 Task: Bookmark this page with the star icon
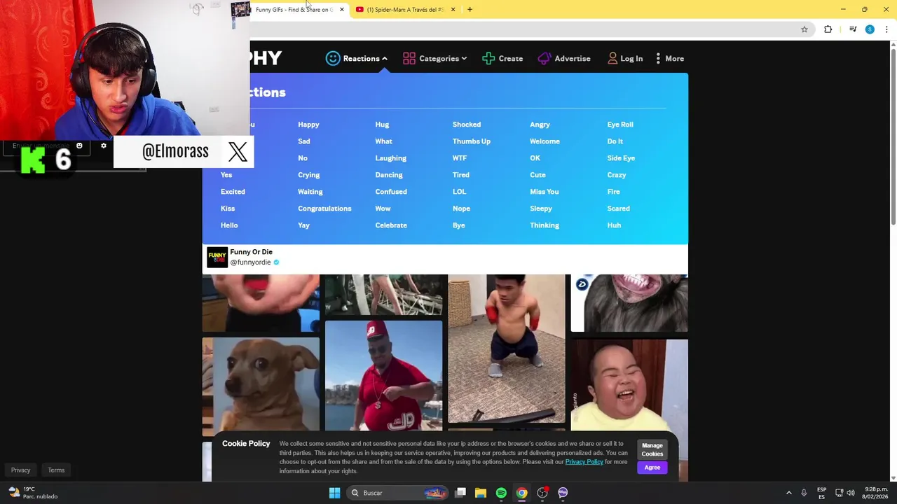pyautogui.click(x=804, y=29)
